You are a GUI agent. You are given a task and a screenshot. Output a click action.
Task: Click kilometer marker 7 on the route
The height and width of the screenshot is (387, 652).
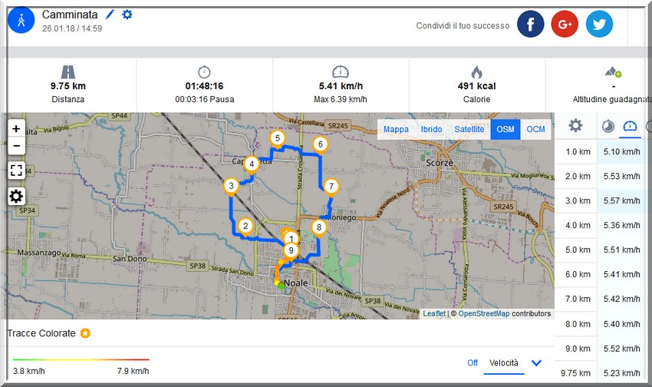click(331, 187)
